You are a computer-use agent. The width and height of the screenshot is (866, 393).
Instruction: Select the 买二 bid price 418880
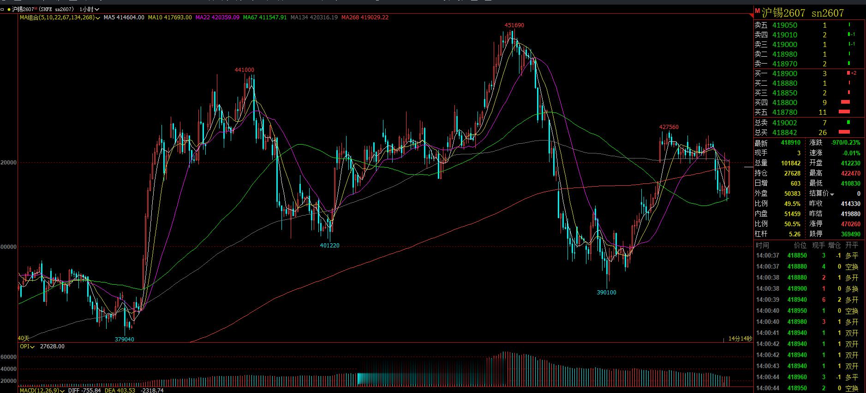point(784,83)
